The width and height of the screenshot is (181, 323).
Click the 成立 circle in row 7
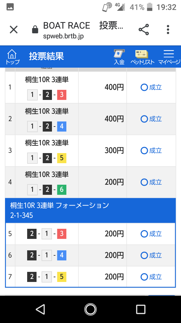click(x=144, y=277)
